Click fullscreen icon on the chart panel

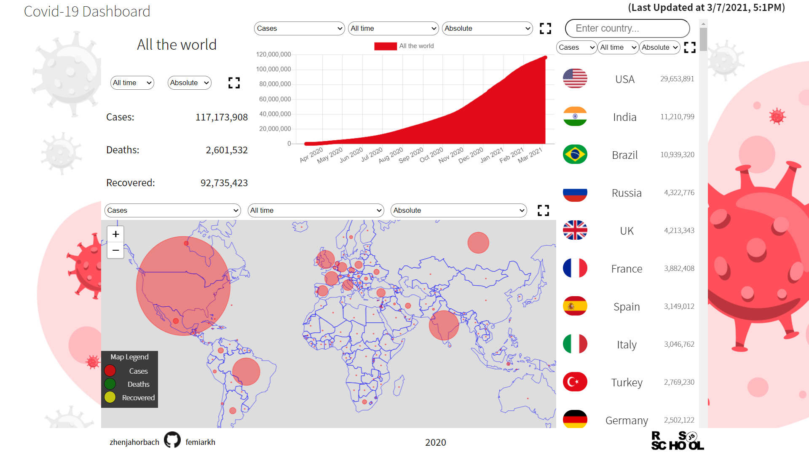[545, 29]
